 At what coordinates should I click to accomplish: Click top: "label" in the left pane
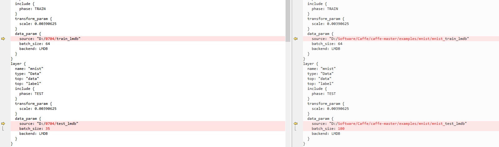[x=28, y=84]
